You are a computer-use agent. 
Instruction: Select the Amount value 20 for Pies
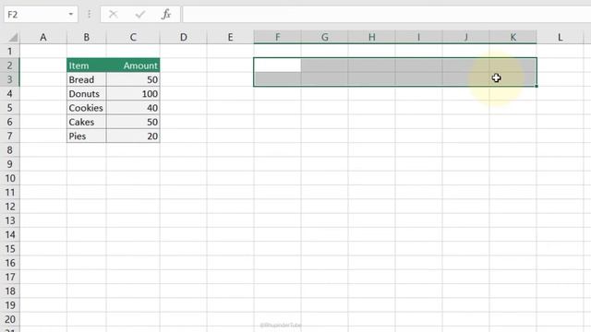click(133, 136)
